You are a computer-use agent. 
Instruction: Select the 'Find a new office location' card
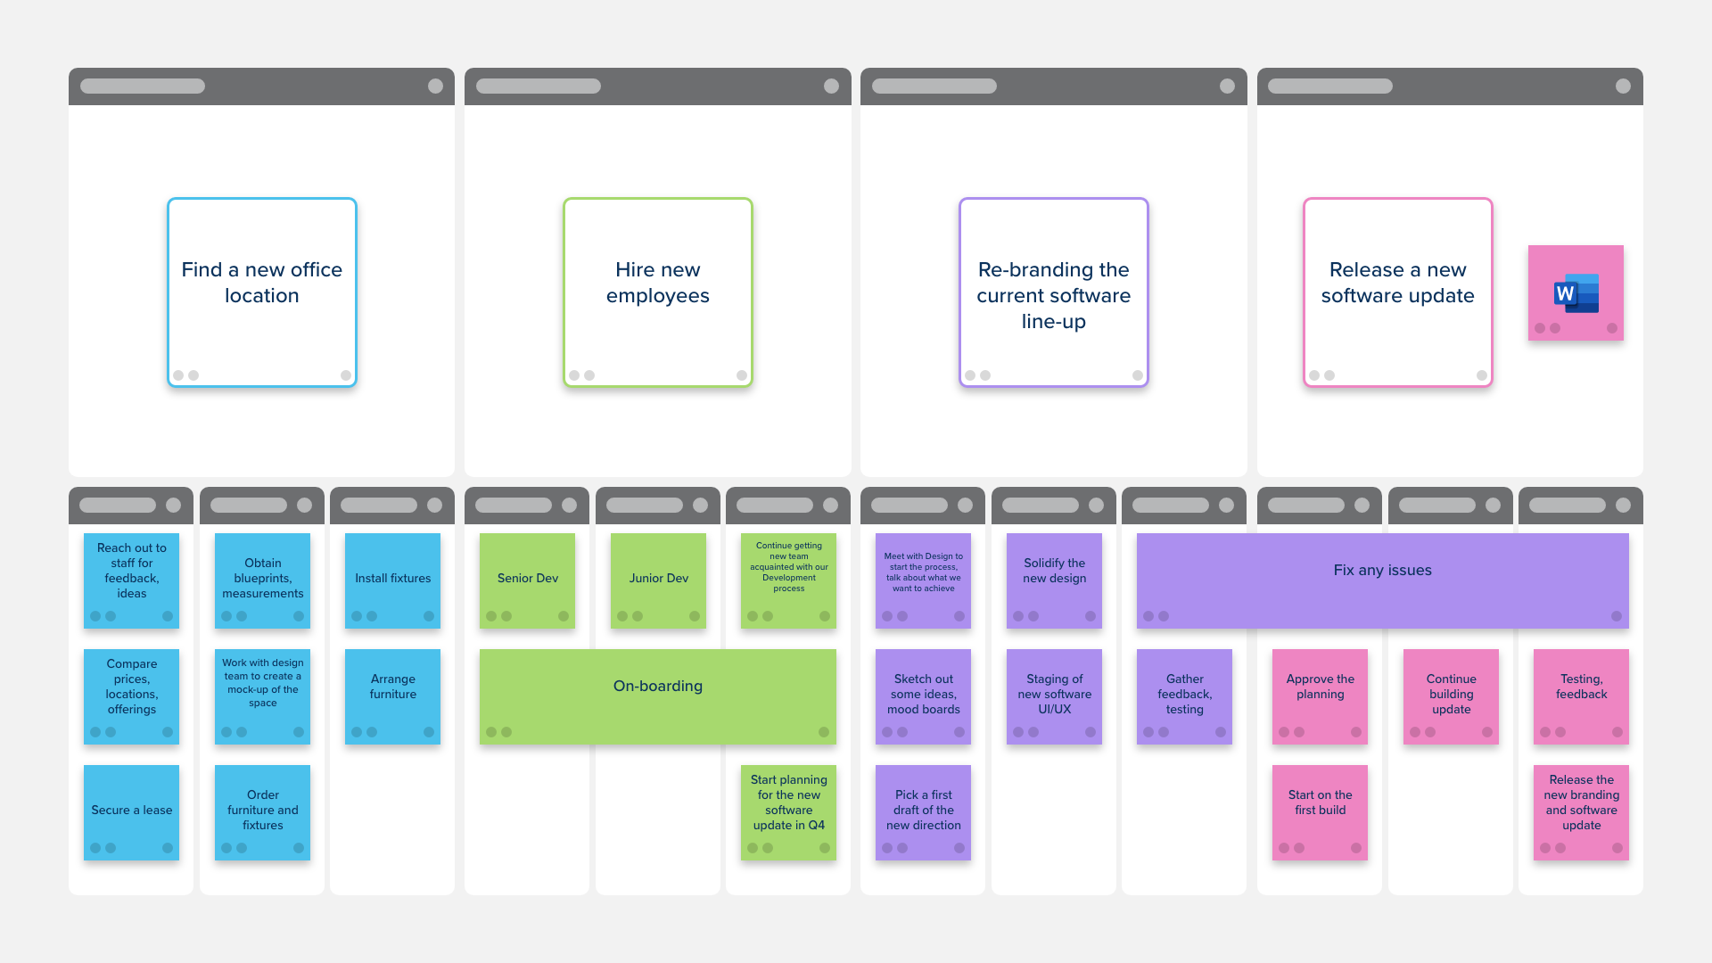tap(261, 292)
